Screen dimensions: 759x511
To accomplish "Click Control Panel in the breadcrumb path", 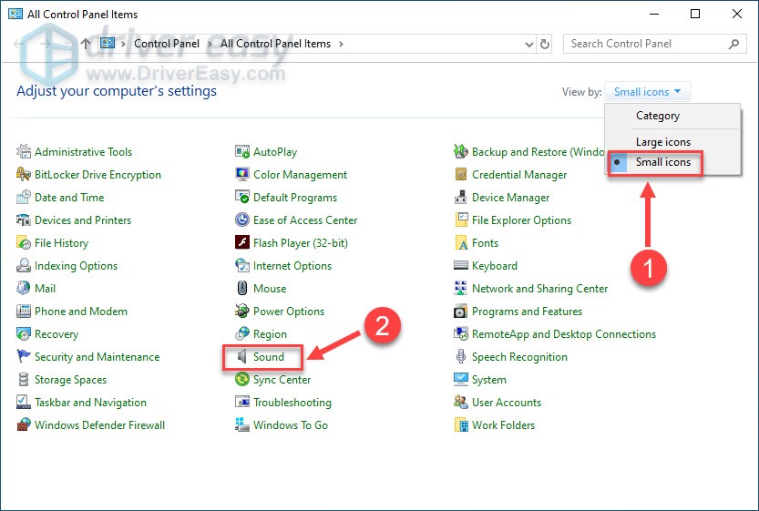I will click(165, 44).
